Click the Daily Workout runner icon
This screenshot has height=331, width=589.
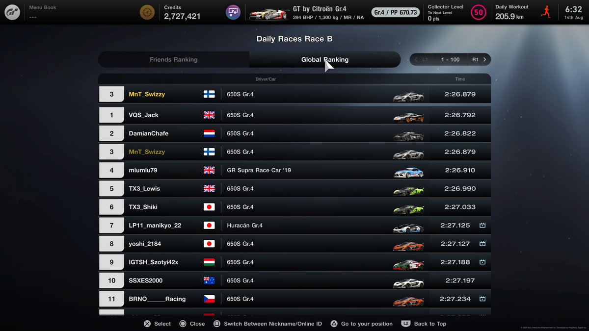(547, 11)
